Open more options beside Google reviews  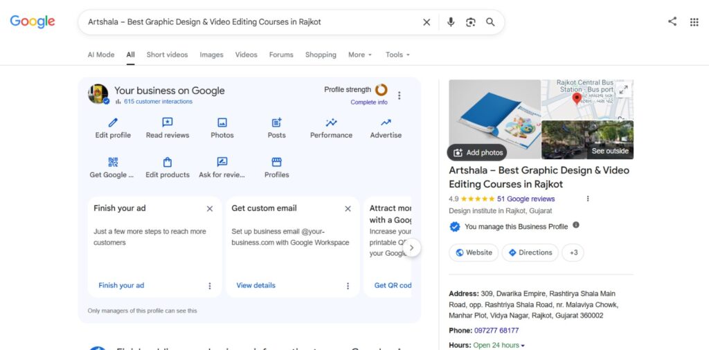point(588,199)
